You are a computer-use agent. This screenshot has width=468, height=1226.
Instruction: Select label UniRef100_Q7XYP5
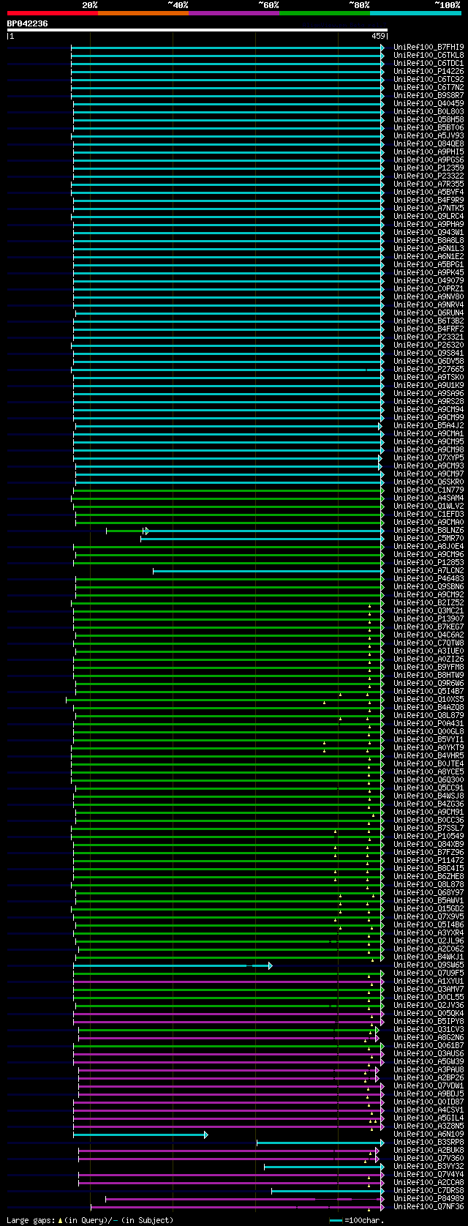(x=429, y=457)
